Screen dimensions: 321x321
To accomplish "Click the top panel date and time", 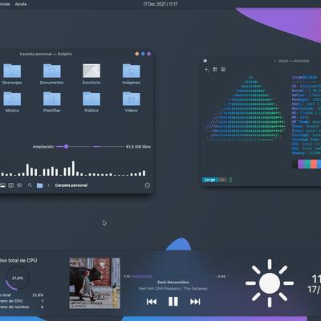I will 160,4.
